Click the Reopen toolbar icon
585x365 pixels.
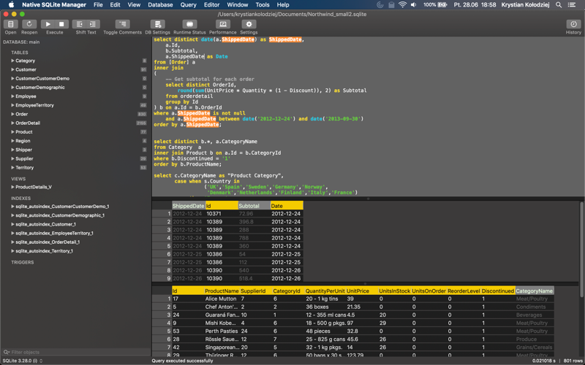(x=29, y=24)
